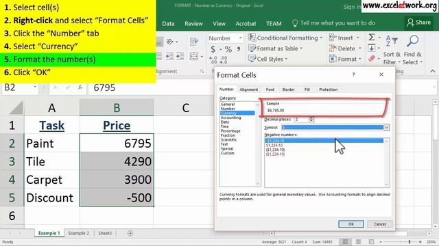Open Find & Select menu

point(412,50)
